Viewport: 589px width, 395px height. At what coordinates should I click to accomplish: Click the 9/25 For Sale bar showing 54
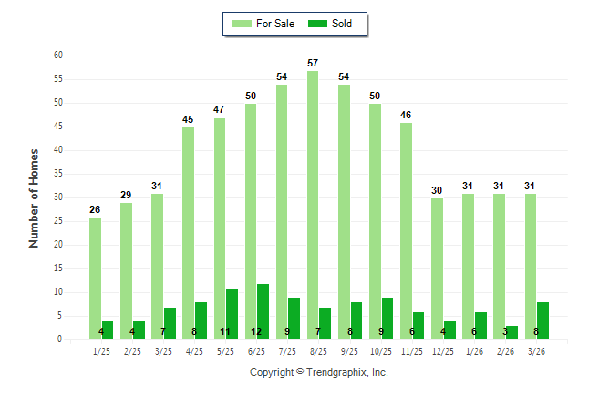(344, 212)
